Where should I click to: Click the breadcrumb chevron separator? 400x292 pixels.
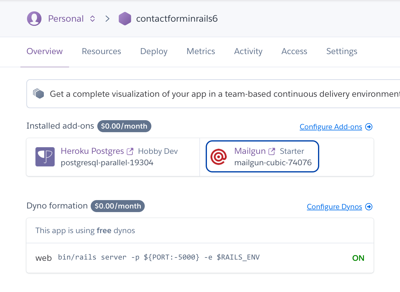(108, 19)
